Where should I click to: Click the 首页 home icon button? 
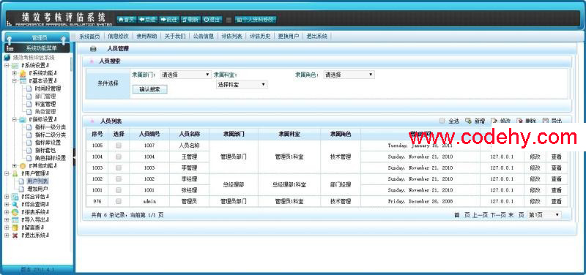click(126, 20)
